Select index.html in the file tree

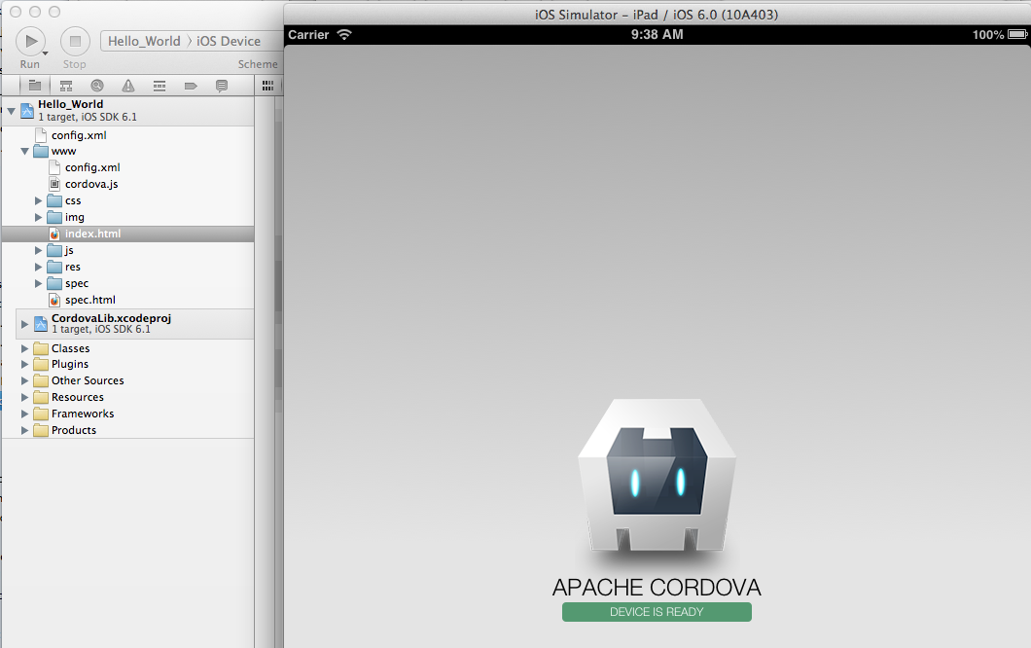point(92,234)
